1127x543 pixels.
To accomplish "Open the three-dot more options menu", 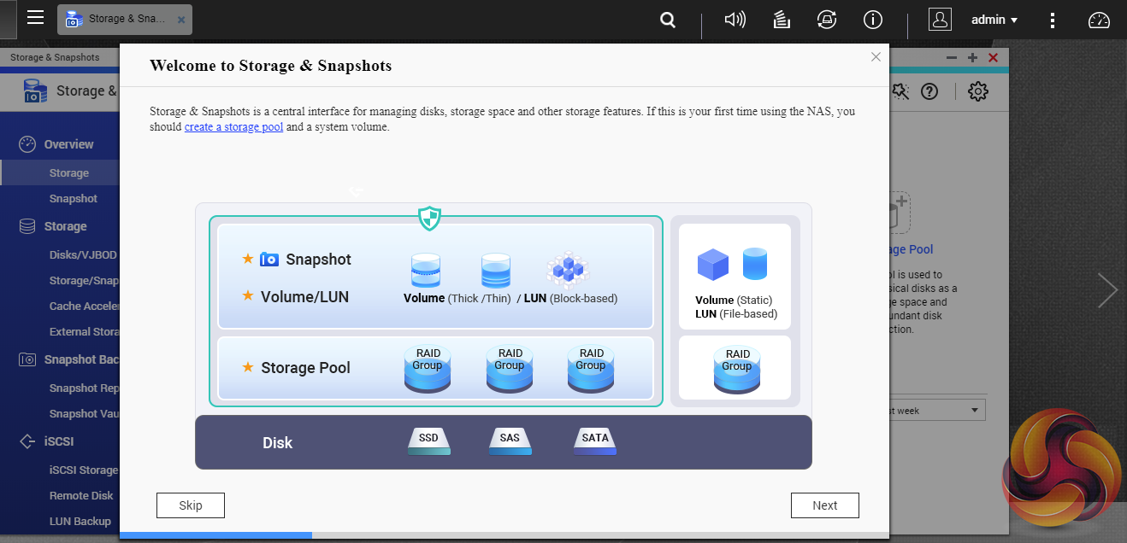I will [x=1053, y=20].
